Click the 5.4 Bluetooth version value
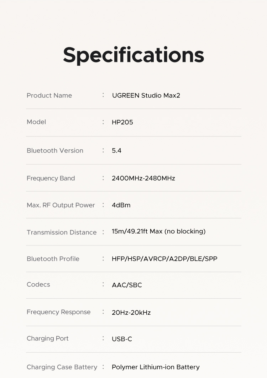The height and width of the screenshot is (378, 267). point(116,150)
